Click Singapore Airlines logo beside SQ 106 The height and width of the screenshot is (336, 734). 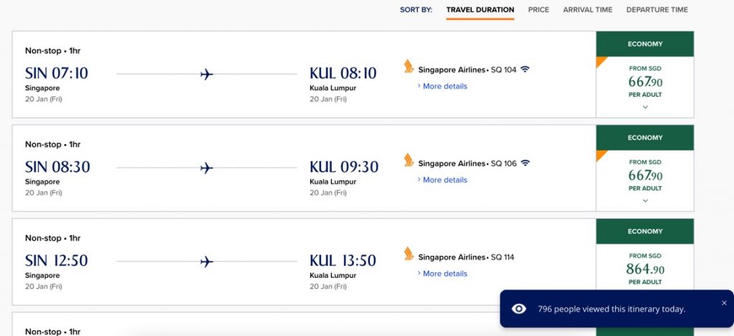coord(409,160)
